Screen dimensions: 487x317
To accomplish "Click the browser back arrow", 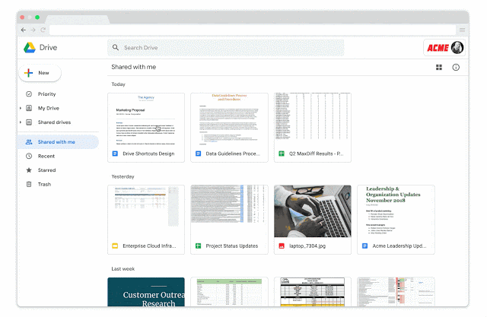I will [x=24, y=30].
